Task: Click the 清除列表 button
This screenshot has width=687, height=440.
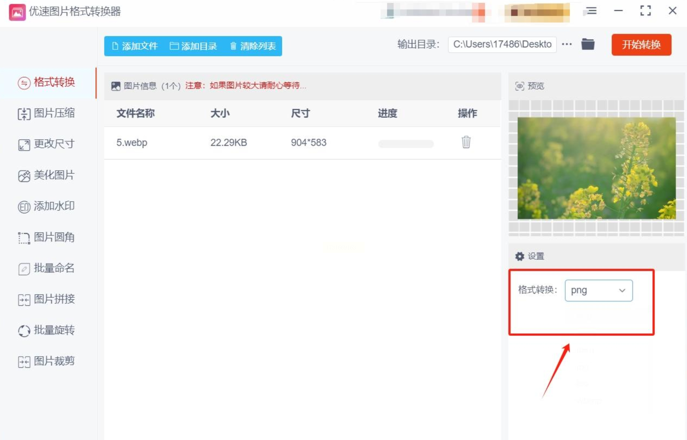Action: (x=253, y=46)
